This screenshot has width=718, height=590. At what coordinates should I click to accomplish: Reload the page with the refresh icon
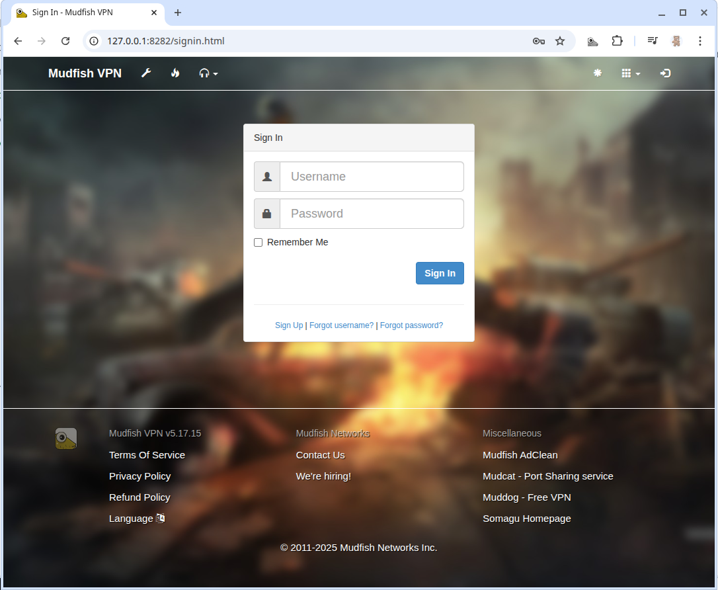65,41
